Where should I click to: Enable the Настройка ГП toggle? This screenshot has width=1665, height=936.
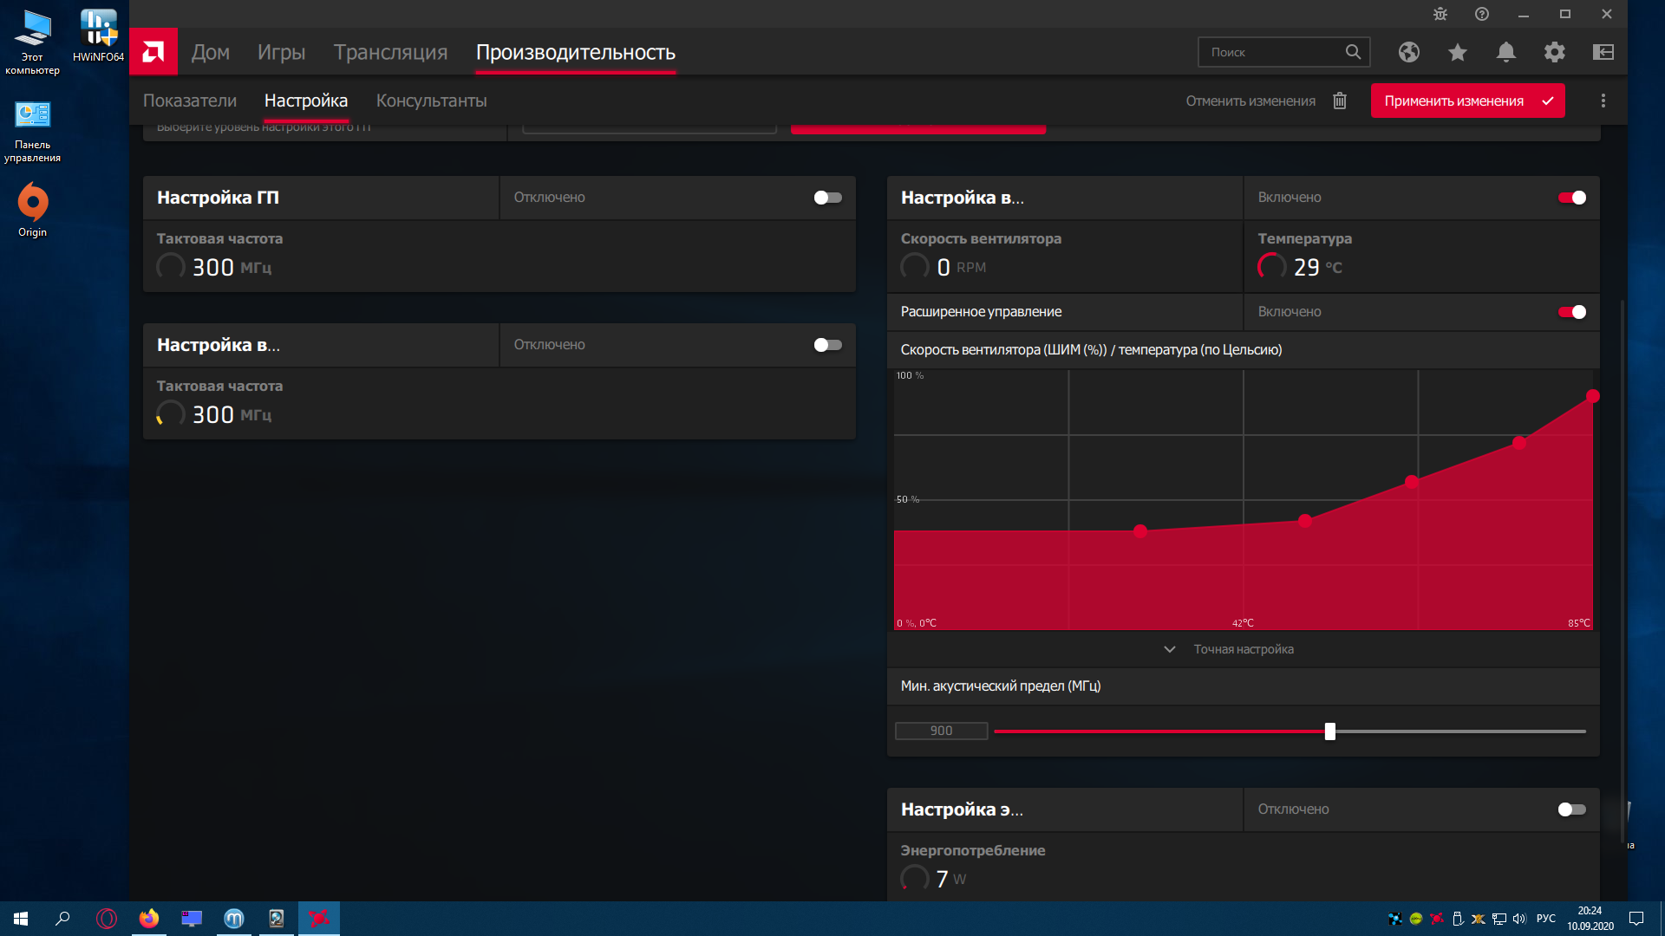(x=827, y=198)
